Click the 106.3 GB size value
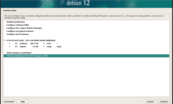 tap(34, 43)
